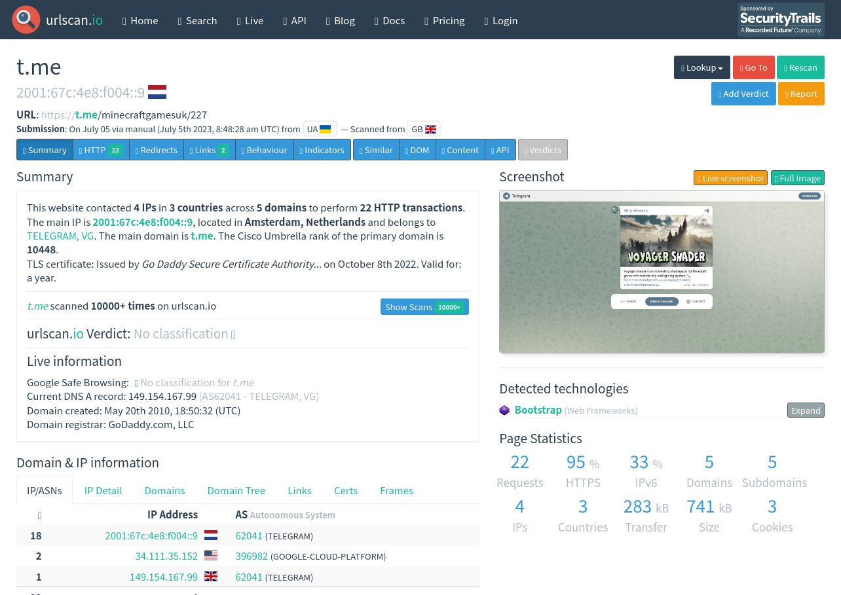
Task: Expand the Bootstrap detected technology details
Action: 806,410
